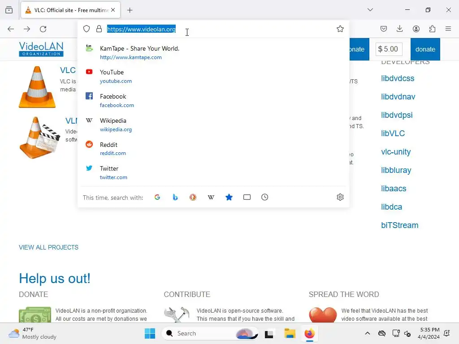Viewport: 459px width, 344px height.
Task: Open Firefox View tab list icon
Action: tap(9, 10)
